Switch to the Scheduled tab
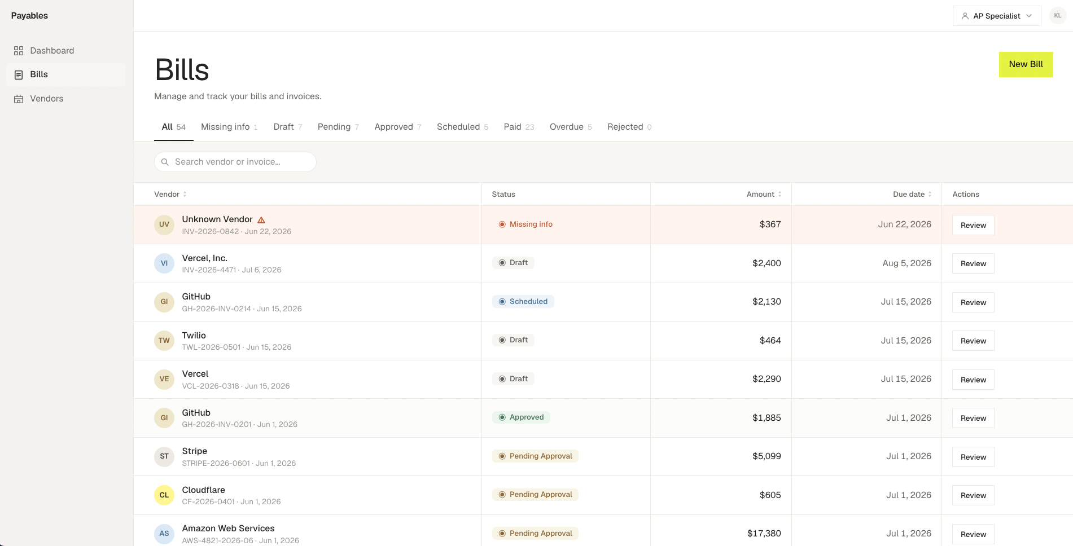The image size is (1073, 546). [x=462, y=127]
